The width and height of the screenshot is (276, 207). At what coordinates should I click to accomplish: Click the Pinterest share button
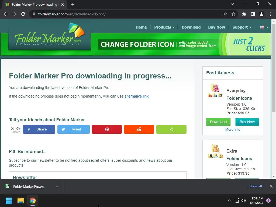point(107,129)
